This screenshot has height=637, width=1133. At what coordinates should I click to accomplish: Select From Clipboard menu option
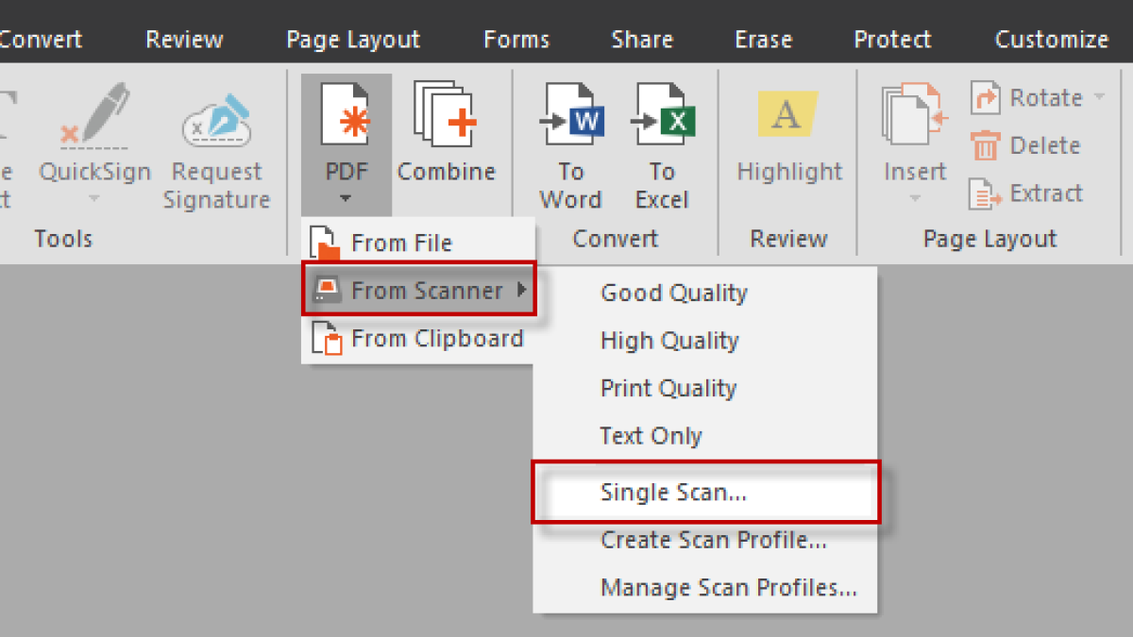coord(436,339)
